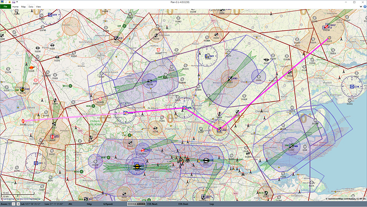Click the Alt field in status bar
367x207 pixels.
tap(70, 204)
